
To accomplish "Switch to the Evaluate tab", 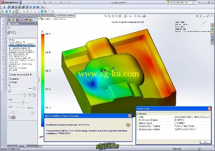I will pos(24,15).
